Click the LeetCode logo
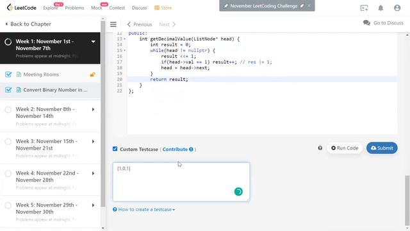410x231 pixels. (x=21, y=8)
